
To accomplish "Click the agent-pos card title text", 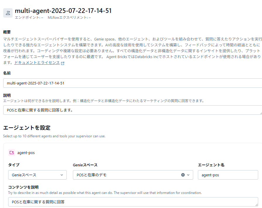I will (x=26, y=153).
